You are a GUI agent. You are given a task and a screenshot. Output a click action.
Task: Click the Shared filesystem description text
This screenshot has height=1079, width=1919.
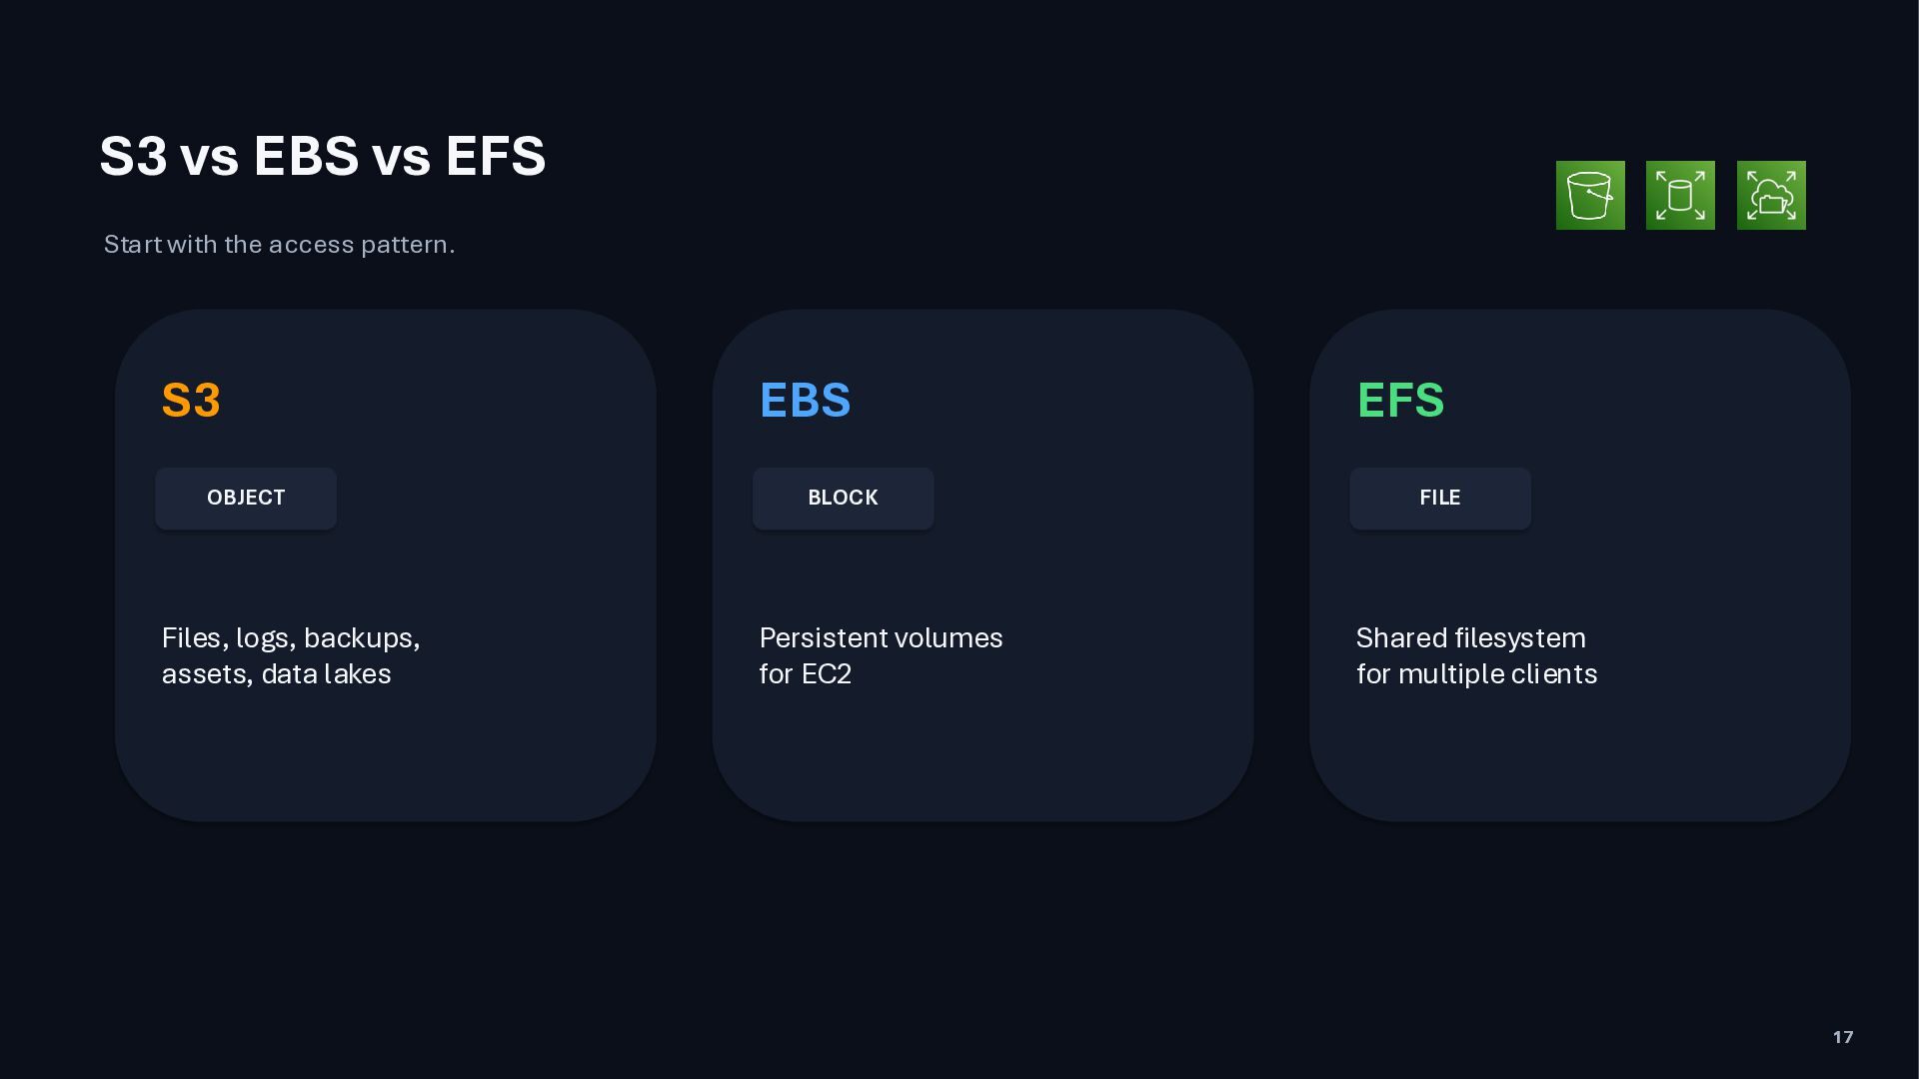tap(1477, 655)
